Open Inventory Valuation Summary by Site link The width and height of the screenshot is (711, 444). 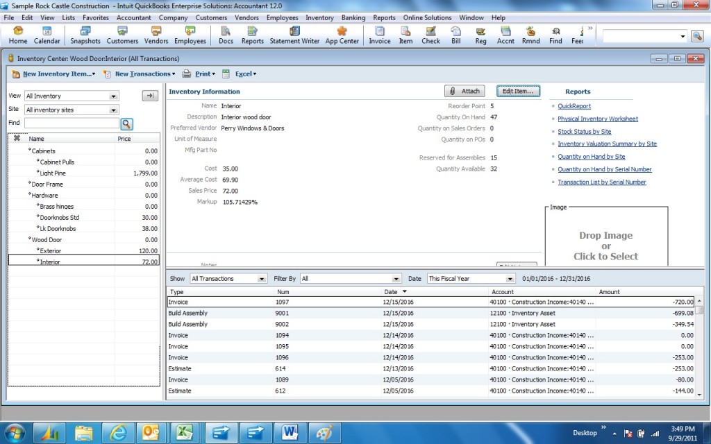point(607,144)
